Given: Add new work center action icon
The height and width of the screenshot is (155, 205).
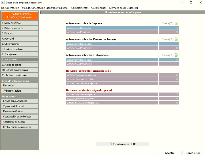Looking at the screenshot, I should coord(176,39).
